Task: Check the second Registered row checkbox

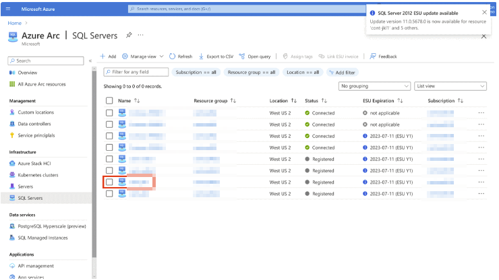Action: click(109, 171)
